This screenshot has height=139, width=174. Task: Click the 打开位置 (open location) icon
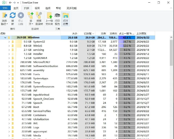(x=66, y=15)
